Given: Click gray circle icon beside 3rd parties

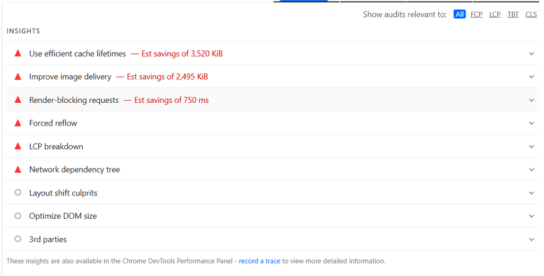Looking at the screenshot, I should [x=18, y=238].
